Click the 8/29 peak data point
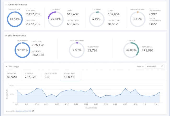 (125, 88)
